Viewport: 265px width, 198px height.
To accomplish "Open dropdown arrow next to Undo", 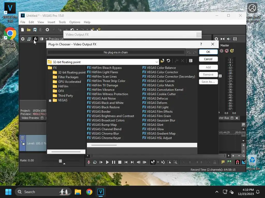I will tap(77, 30).
